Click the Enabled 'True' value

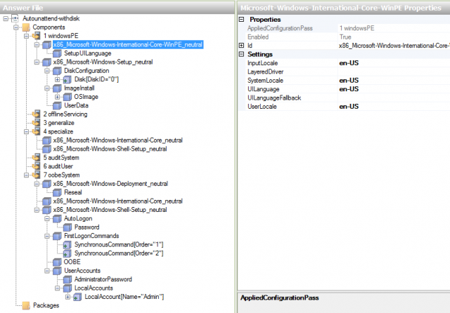(345, 37)
